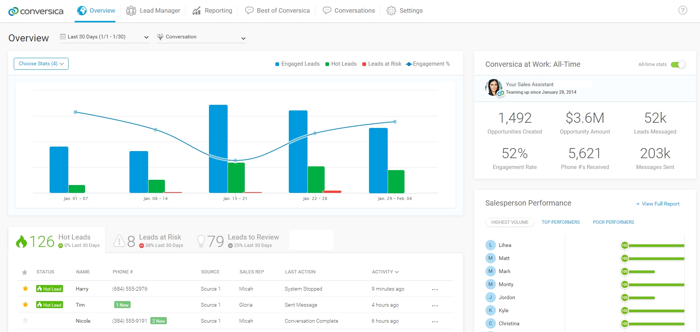The image size is (700, 332).
Task: Open more options for Tim's row
Action: (x=435, y=306)
